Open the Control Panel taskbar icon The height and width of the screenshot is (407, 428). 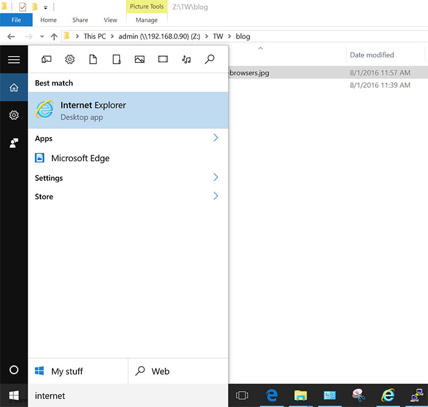[330, 395]
